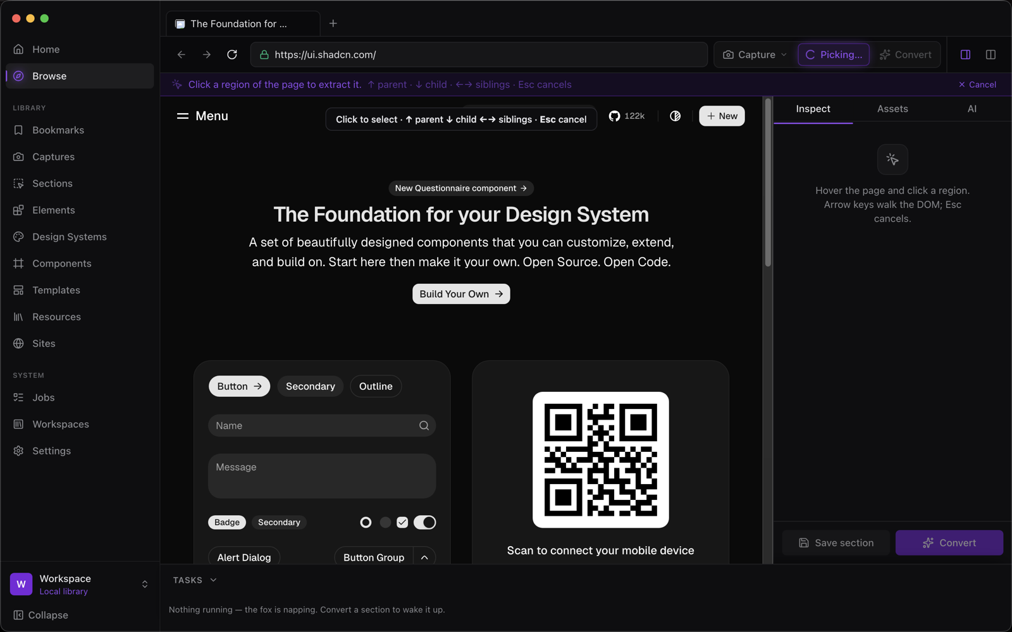Click the Outline pill button
This screenshot has height=632, width=1012.
pos(376,387)
